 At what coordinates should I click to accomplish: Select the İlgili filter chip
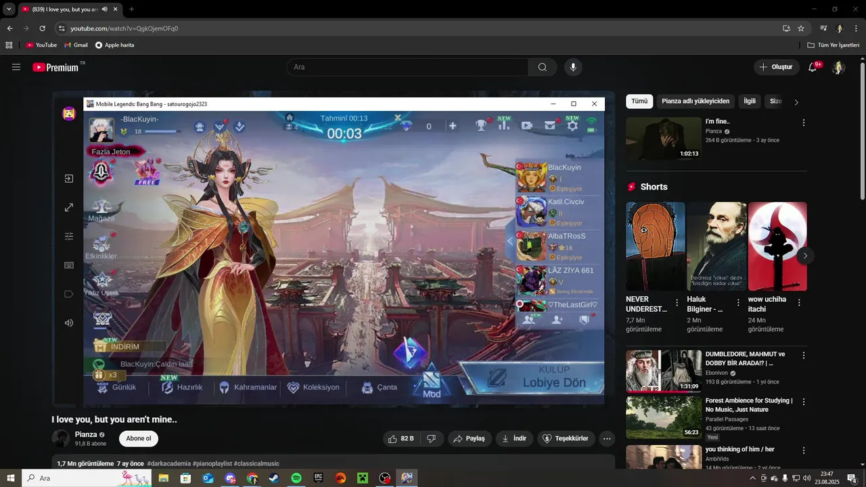point(750,101)
